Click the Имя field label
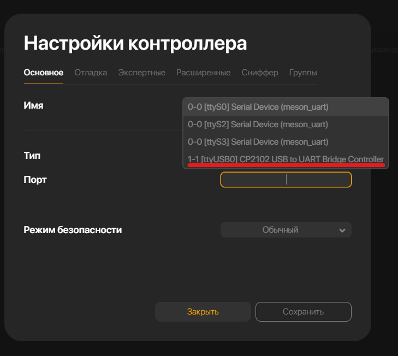The height and width of the screenshot is (356, 398). (x=34, y=105)
